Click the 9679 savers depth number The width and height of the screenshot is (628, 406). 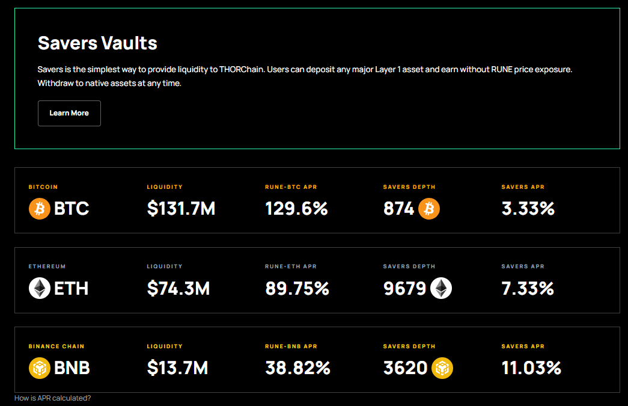click(x=404, y=289)
